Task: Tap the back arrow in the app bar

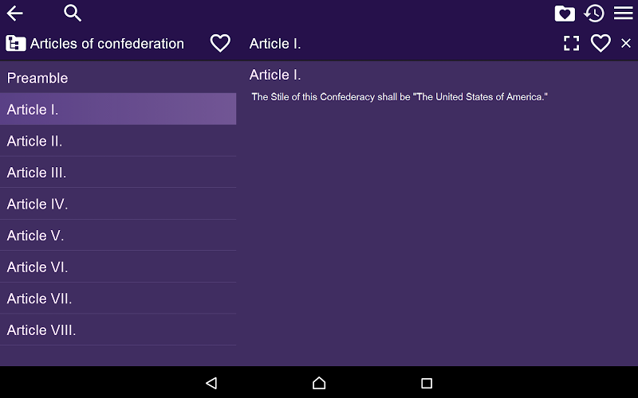Action: coord(14,14)
